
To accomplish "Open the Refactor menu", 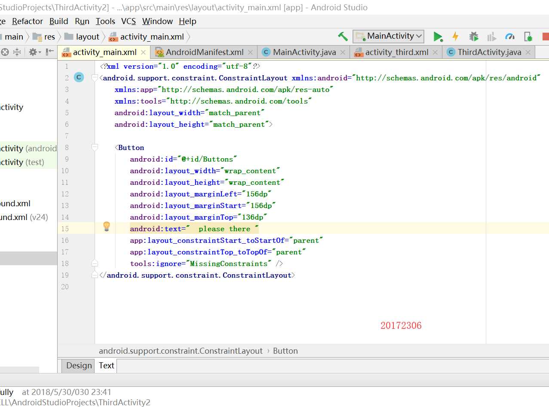I will coord(28,21).
